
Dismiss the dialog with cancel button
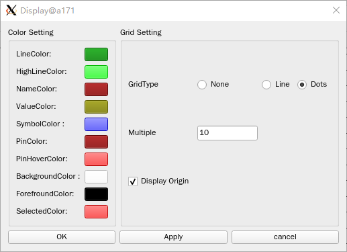[285, 237]
